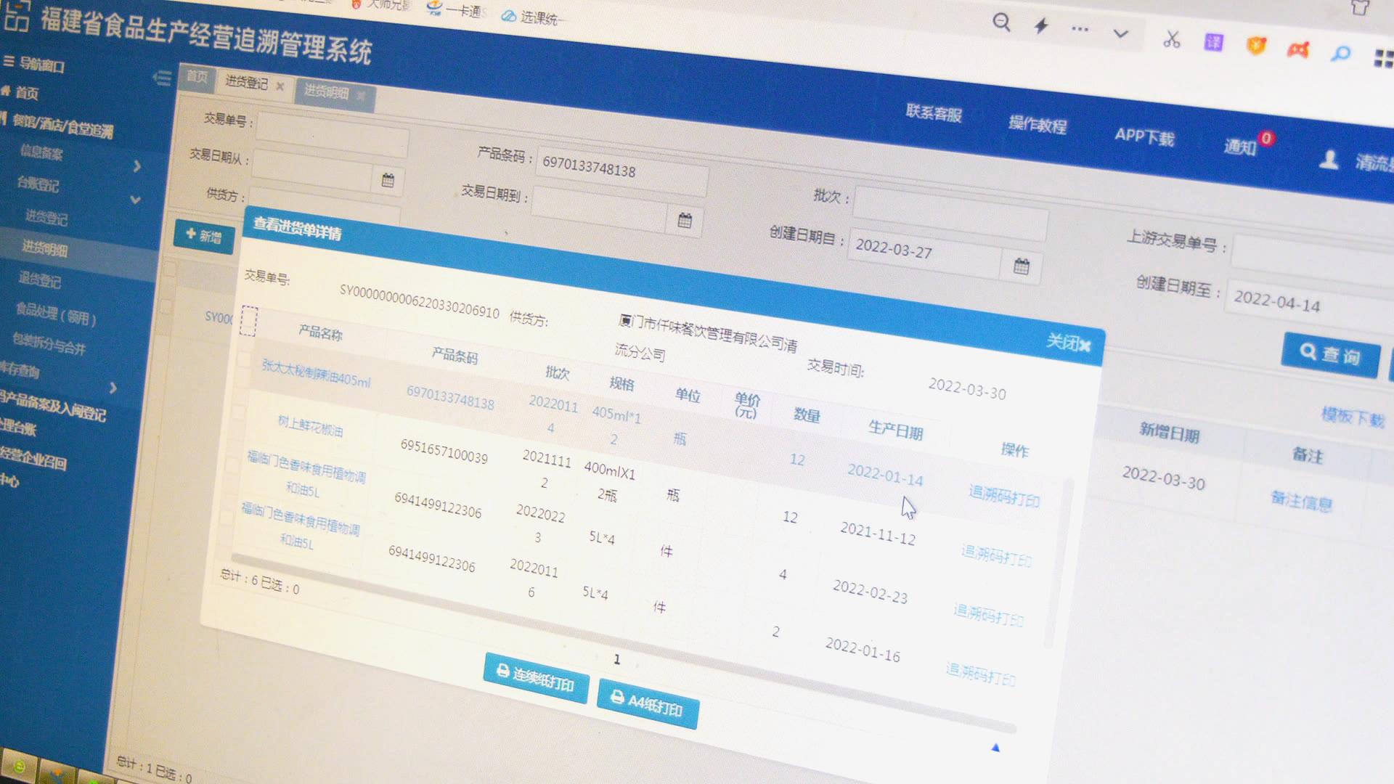
Task: Close the 进货登记 tab
Action: (x=280, y=86)
